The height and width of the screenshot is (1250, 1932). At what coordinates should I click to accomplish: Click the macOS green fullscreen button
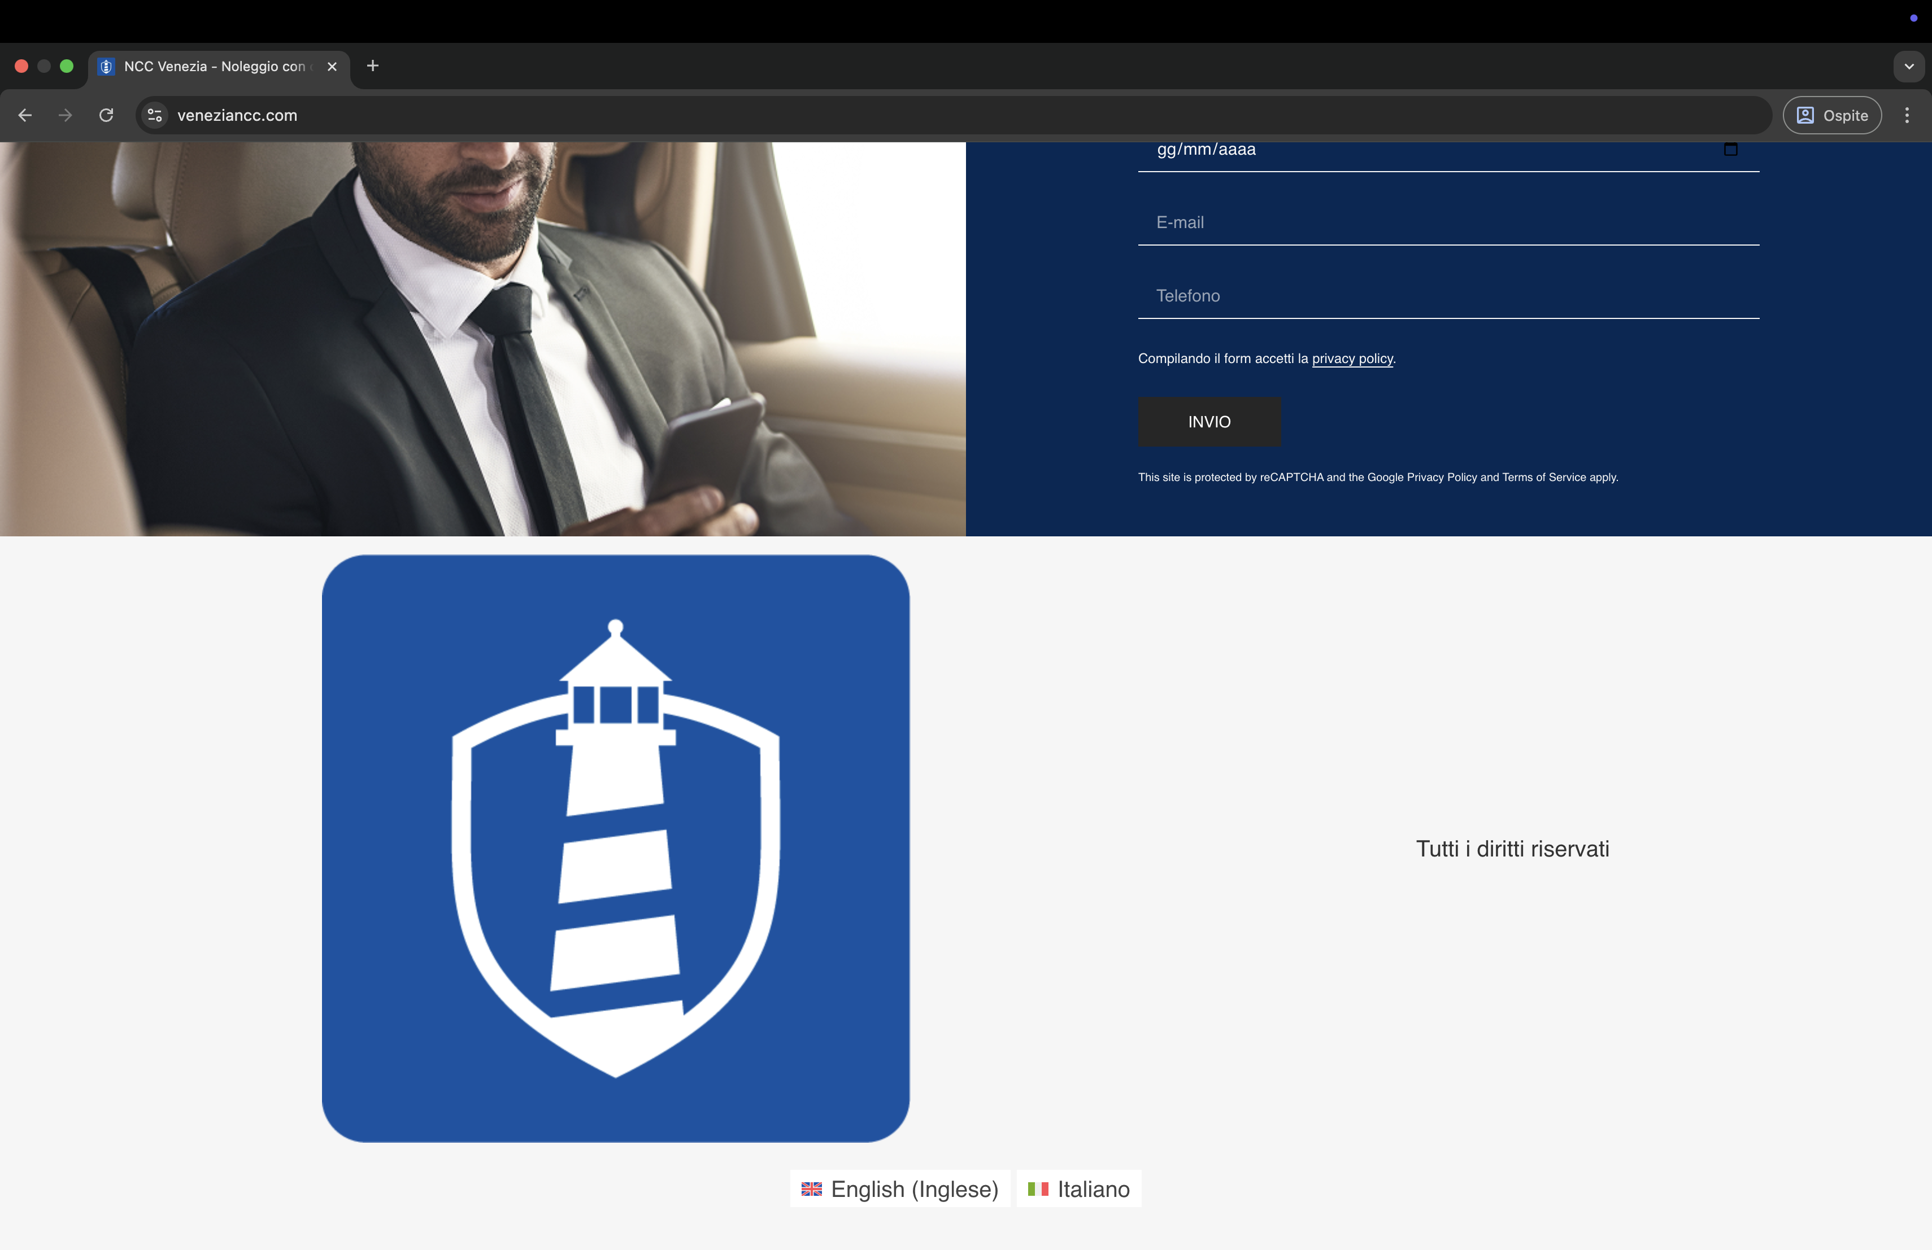[67, 67]
